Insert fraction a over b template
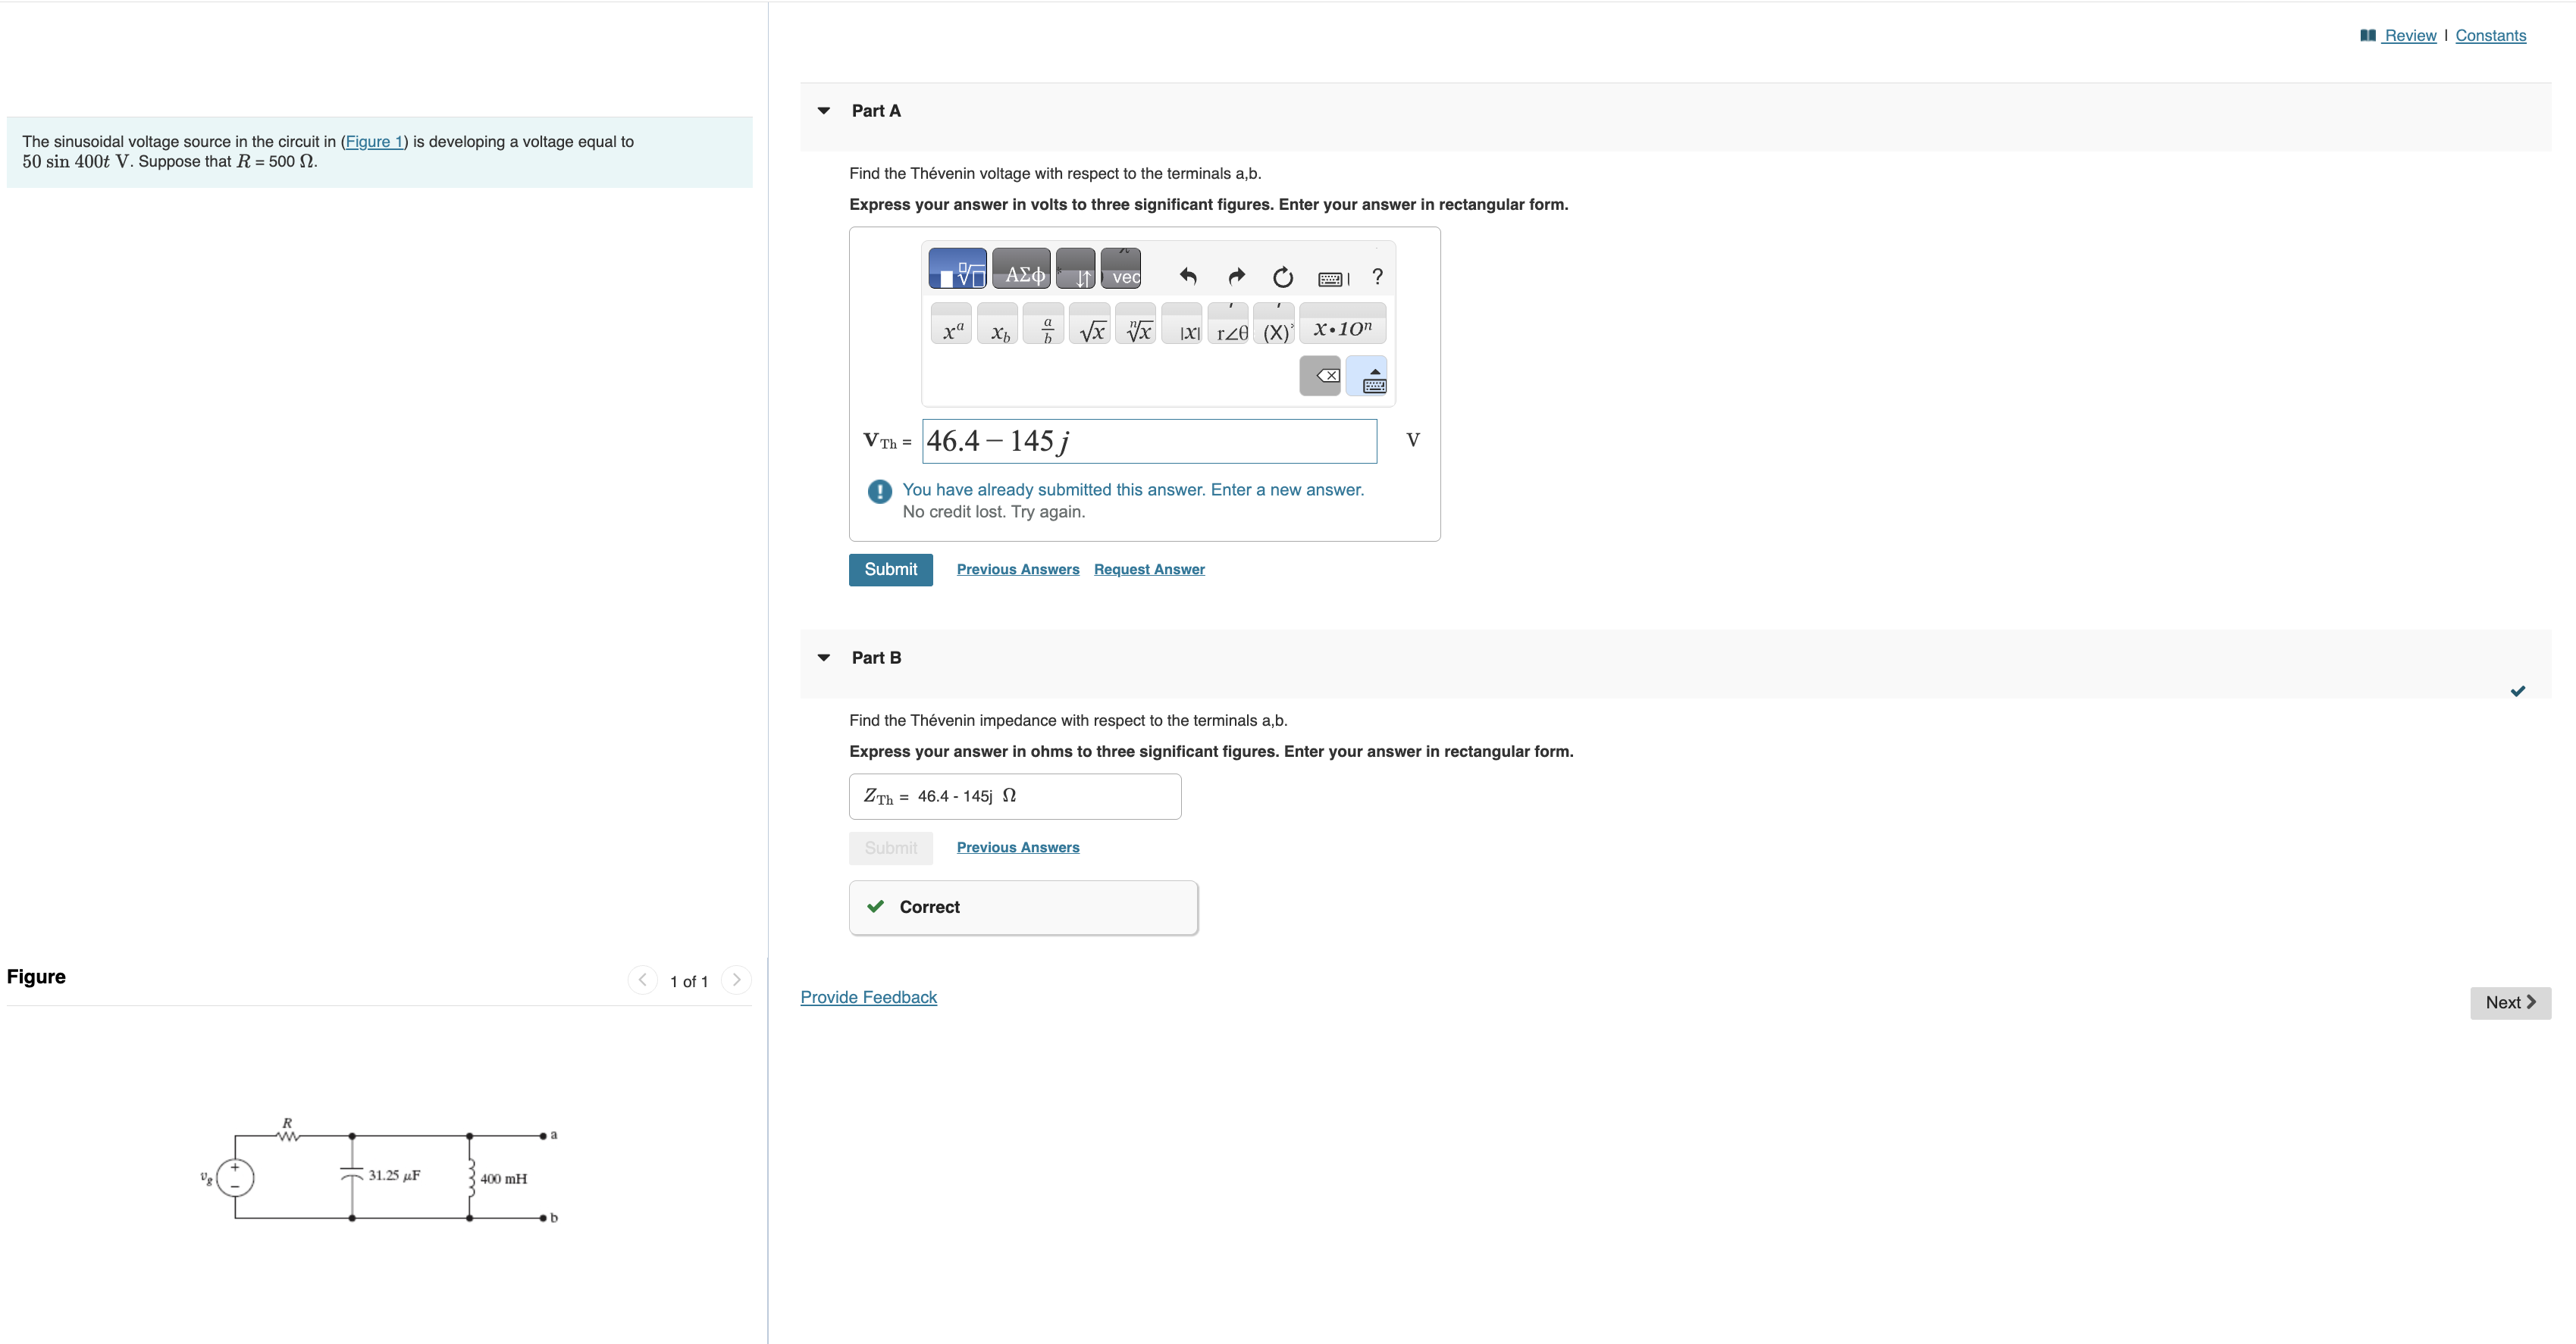The image size is (2576, 1344). click(1044, 323)
